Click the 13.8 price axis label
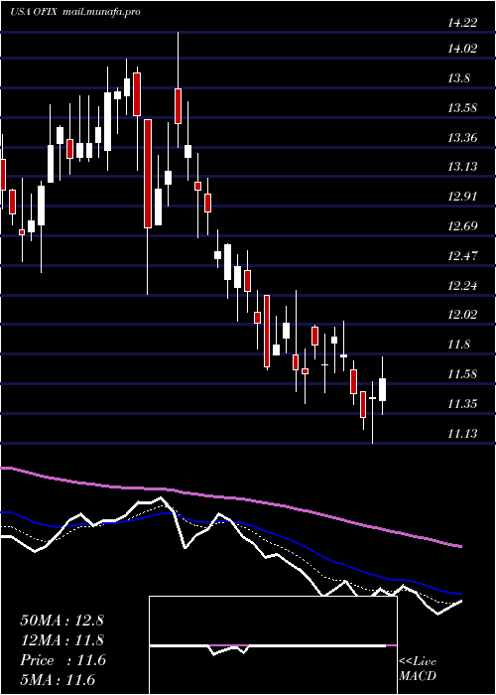This screenshot has height=695, width=496. pyautogui.click(x=458, y=78)
